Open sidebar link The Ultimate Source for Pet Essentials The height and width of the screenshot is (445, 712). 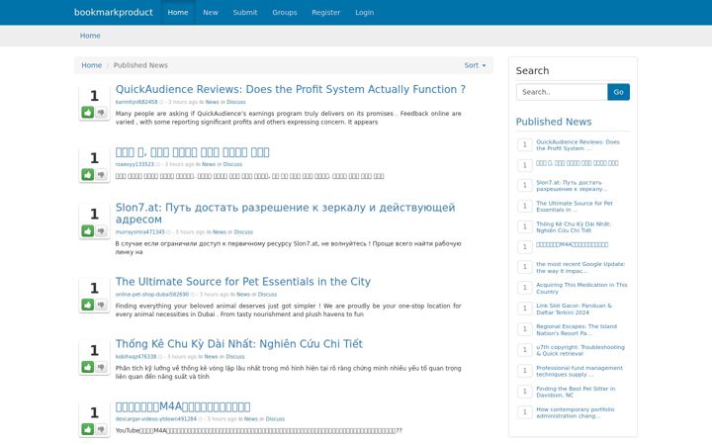tap(575, 207)
